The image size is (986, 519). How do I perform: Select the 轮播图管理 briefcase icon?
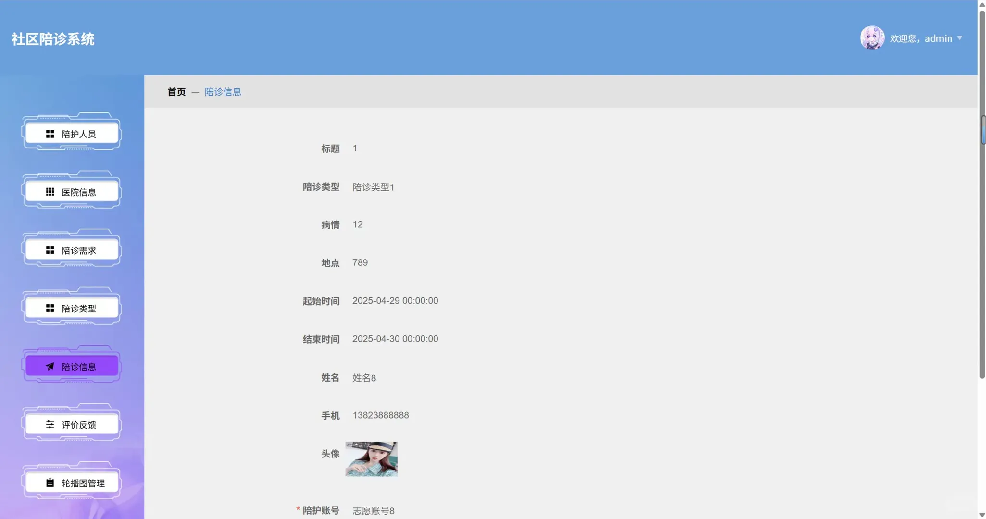click(x=50, y=482)
